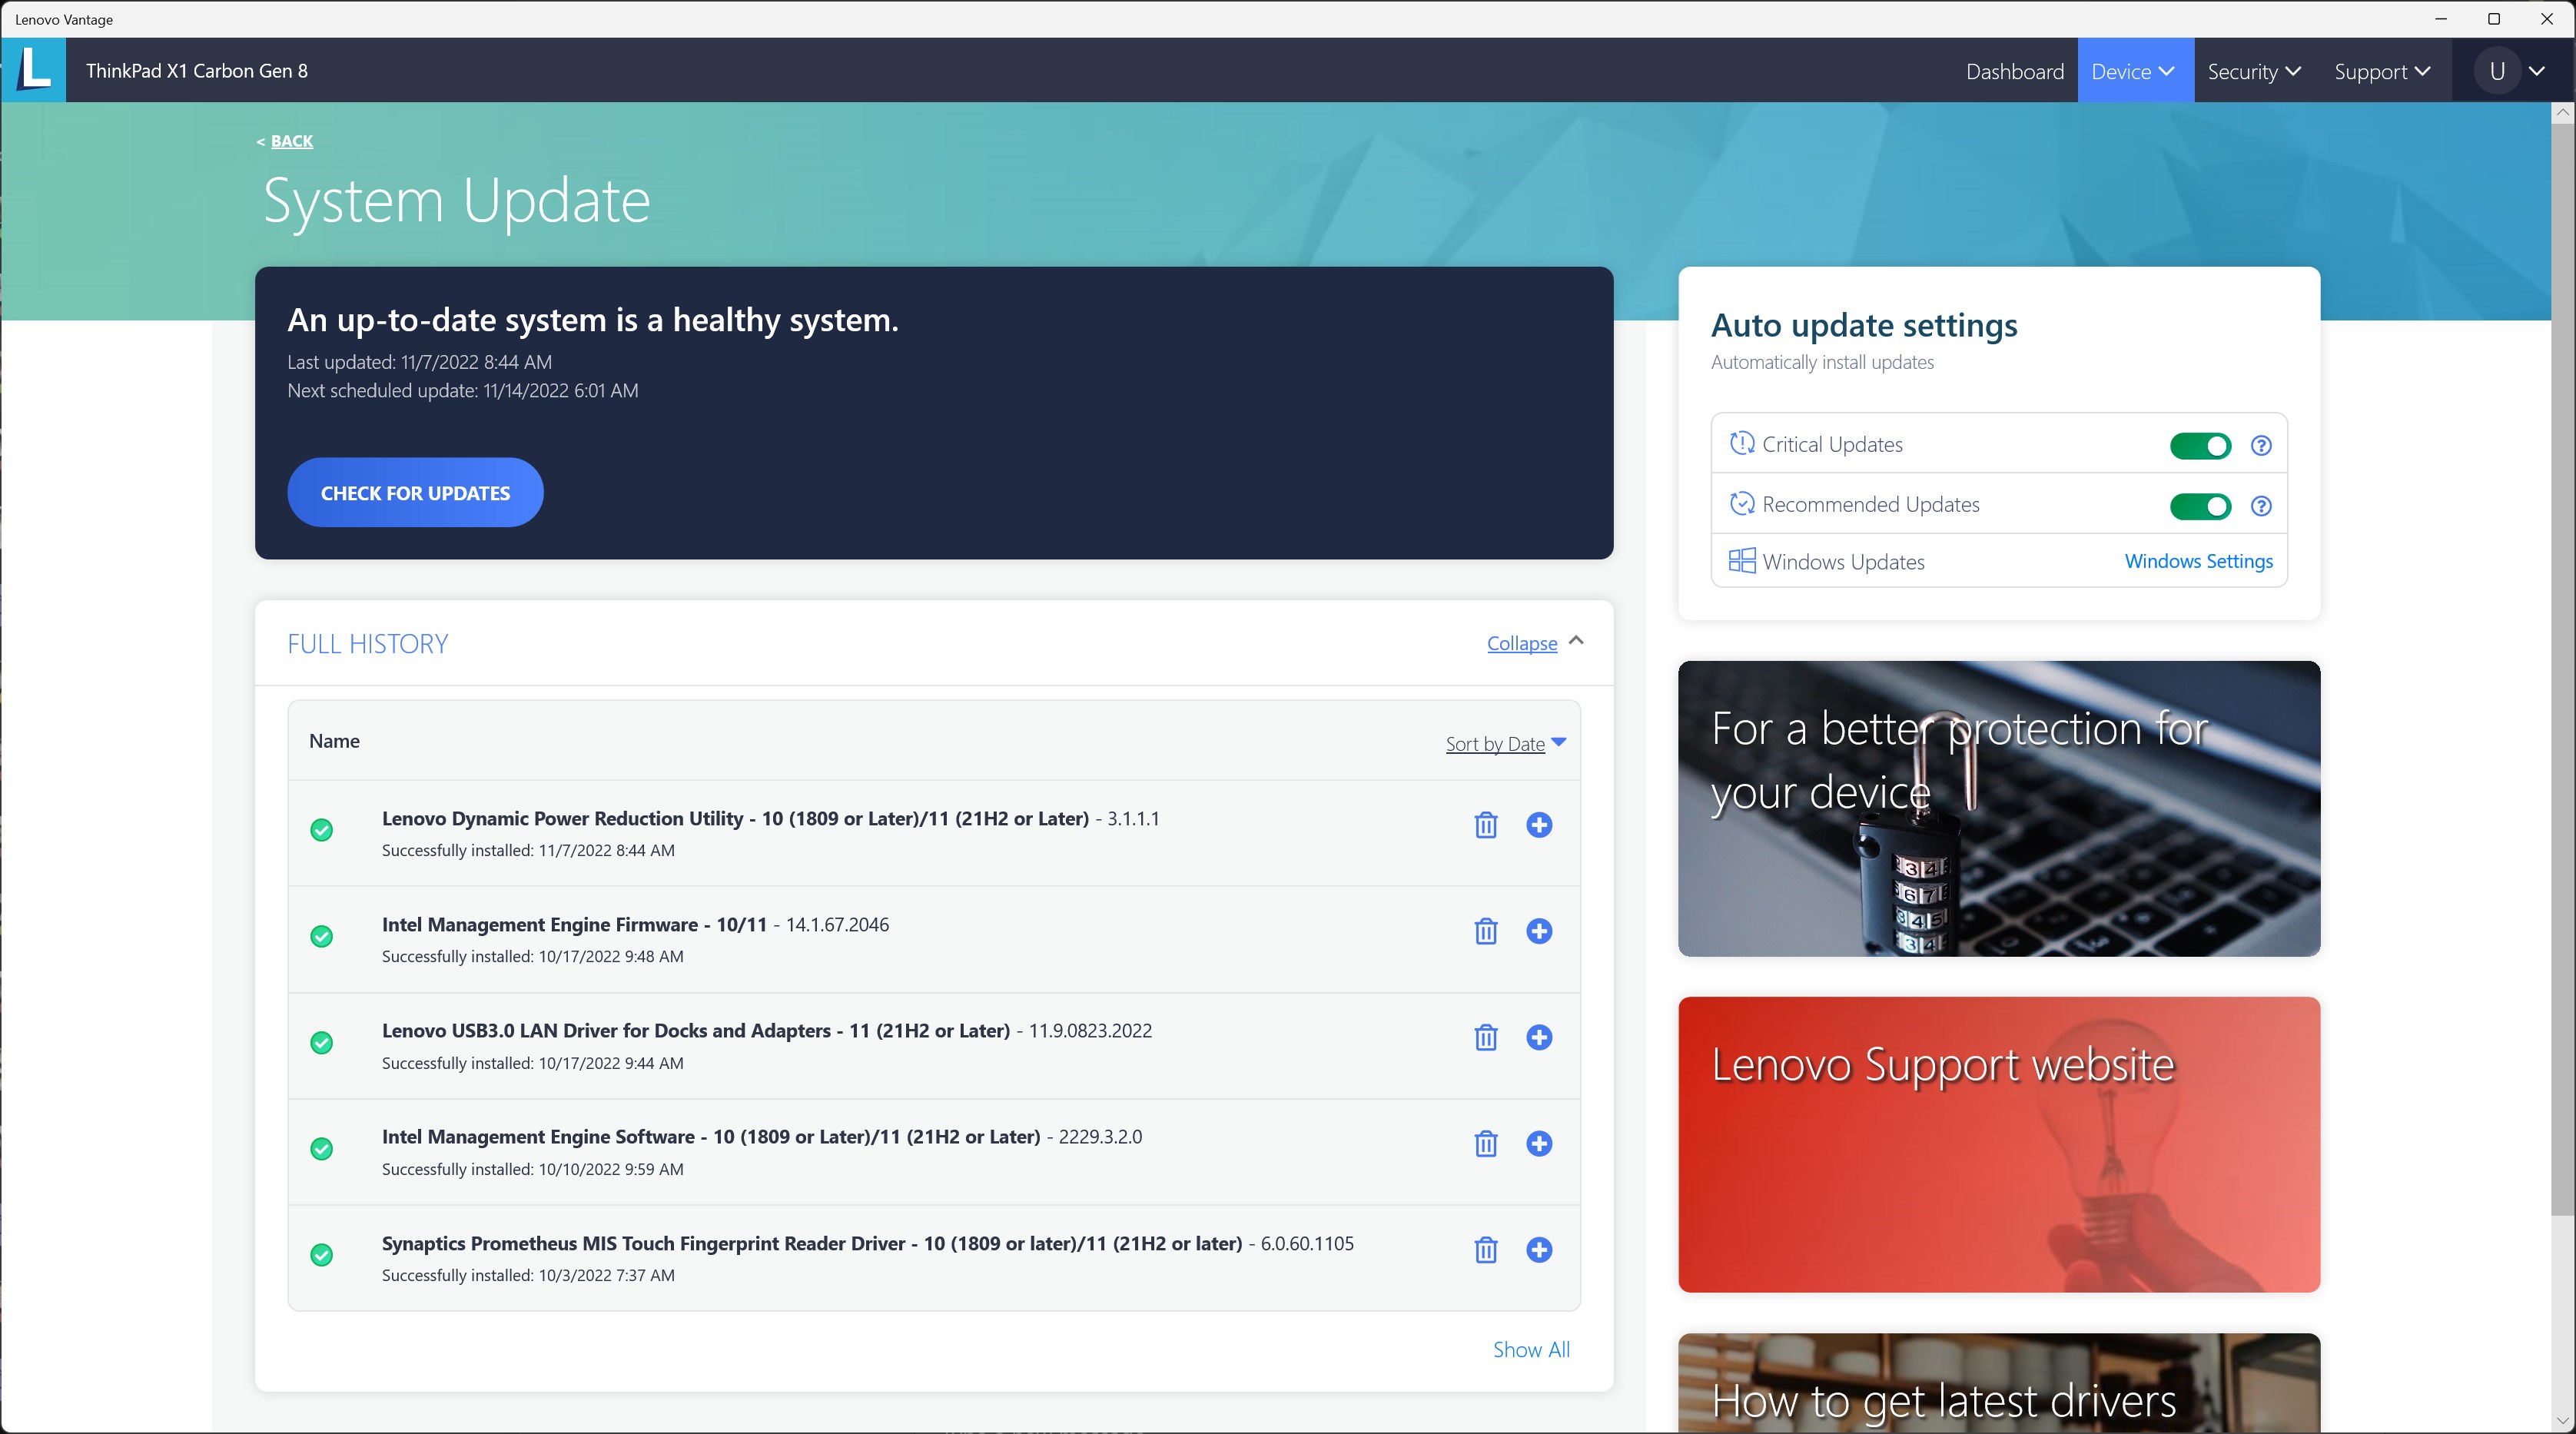Open help icon beside Recommended Updates
The height and width of the screenshot is (1434, 2576).
tap(2260, 506)
